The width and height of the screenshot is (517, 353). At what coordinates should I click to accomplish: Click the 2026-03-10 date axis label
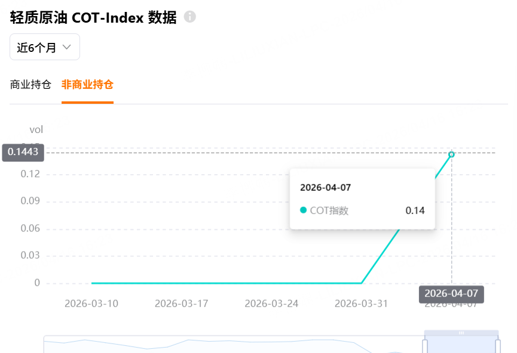pyautogui.click(x=91, y=304)
